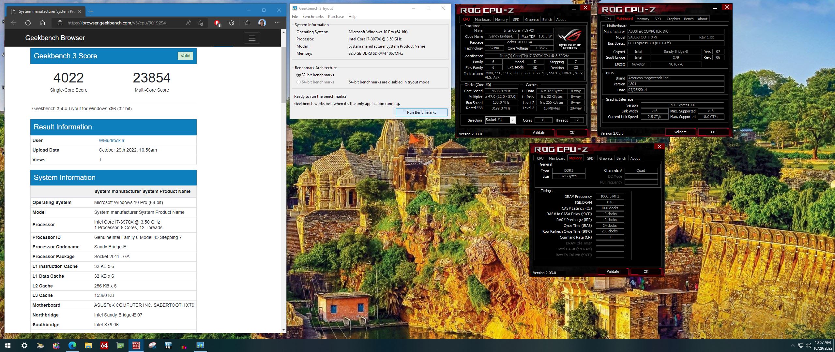835x352 pixels.
Task: Click Validate in CPU tab window
Action: tap(539, 133)
